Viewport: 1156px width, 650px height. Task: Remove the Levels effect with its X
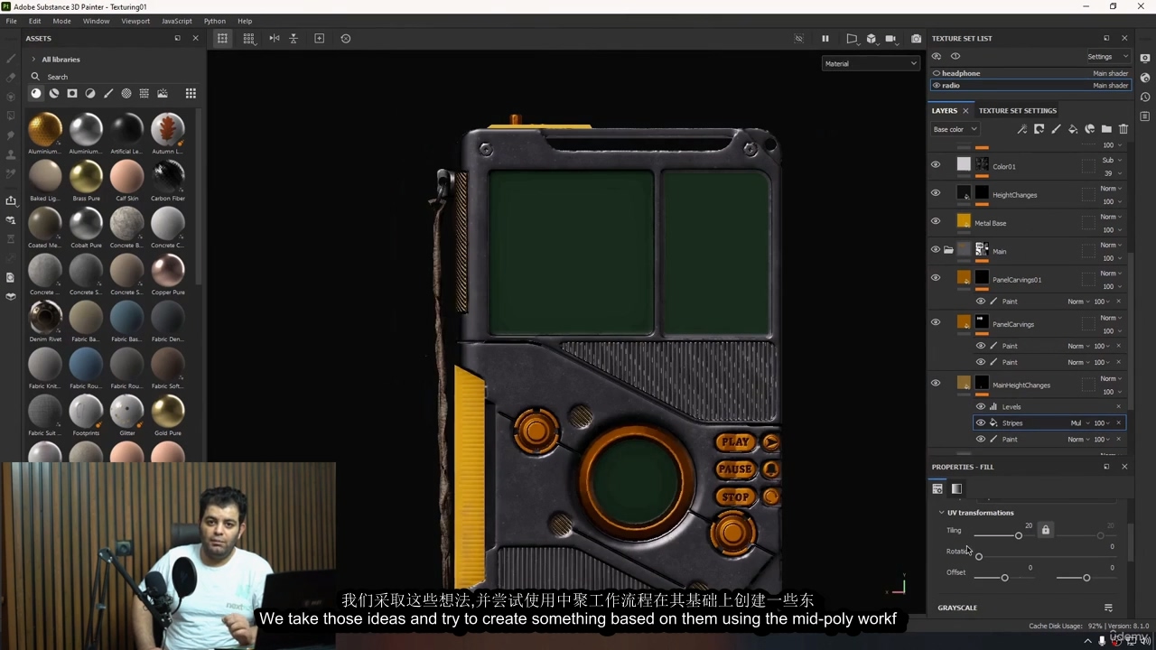1118,406
